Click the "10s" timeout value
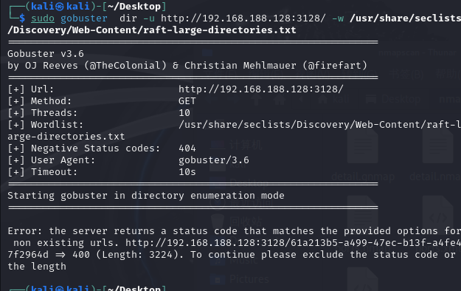 click(x=187, y=171)
